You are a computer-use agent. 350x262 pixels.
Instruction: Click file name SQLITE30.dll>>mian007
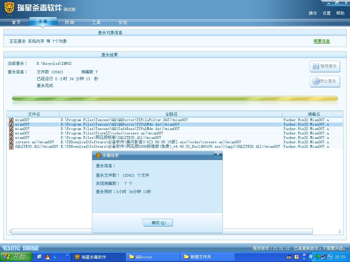[x=37, y=147]
